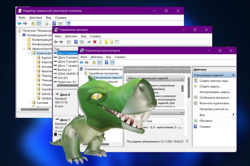Viewport: 250px width, 166px height.
Task: Click 'Импортировать задачу...' action
Action: pyautogui.click(x=215, y=92)
